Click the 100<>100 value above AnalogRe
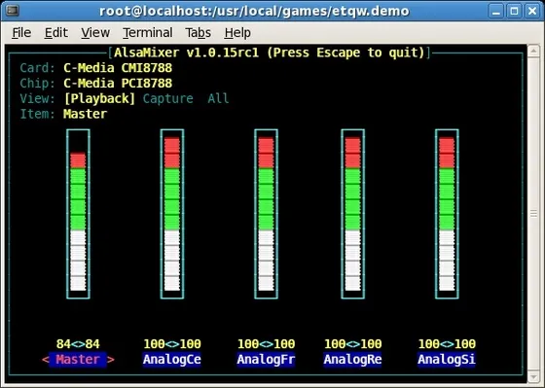This screenshot has width=545, height=388. [352, 344]
